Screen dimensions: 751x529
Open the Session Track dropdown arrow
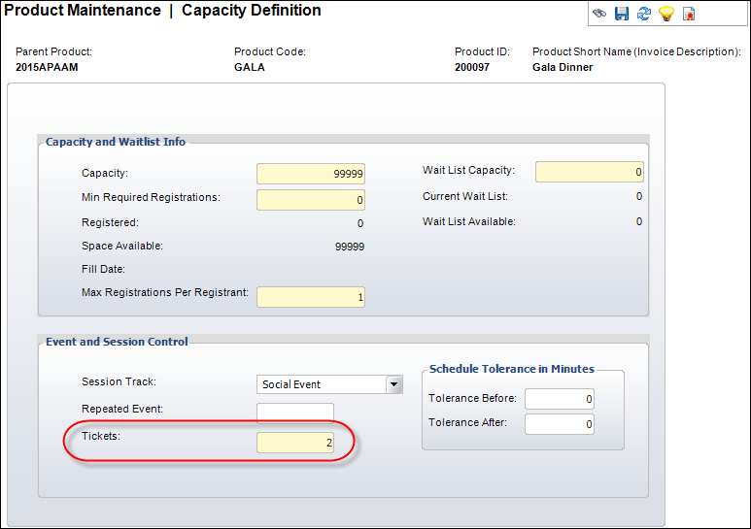393,384
